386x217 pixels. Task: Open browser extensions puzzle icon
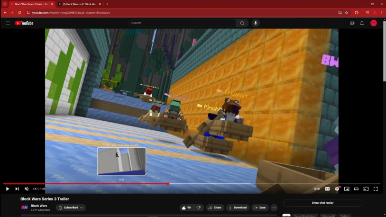pos(357,12)
